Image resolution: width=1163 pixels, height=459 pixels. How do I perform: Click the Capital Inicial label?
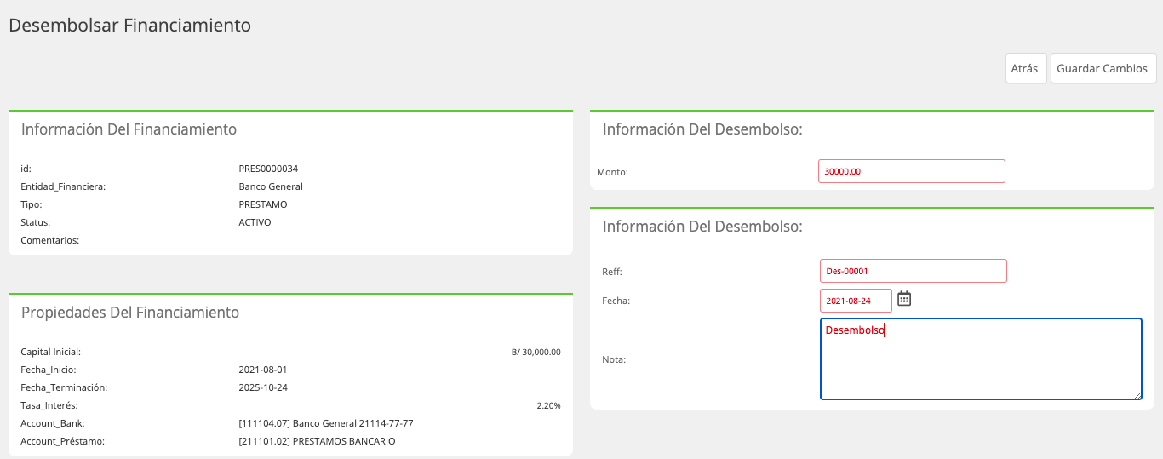point(50,352)
